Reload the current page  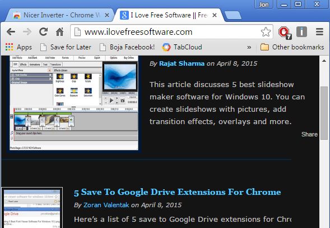pyautogui.click(x=43, y=32)
